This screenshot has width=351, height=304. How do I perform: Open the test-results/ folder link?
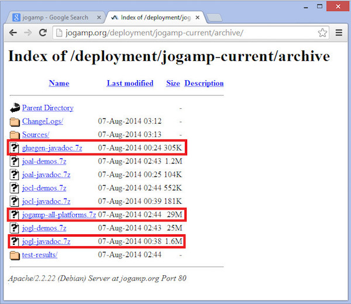[40, 255]
